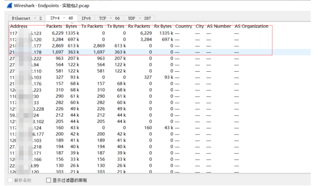Click the 207 k Tx Bytes cell
Screen dimensions: 318x186
coord(120,58)
